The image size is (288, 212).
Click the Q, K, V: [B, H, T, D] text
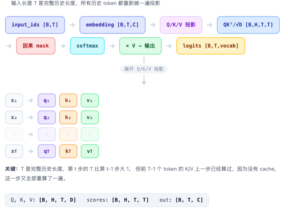(43, 200)
